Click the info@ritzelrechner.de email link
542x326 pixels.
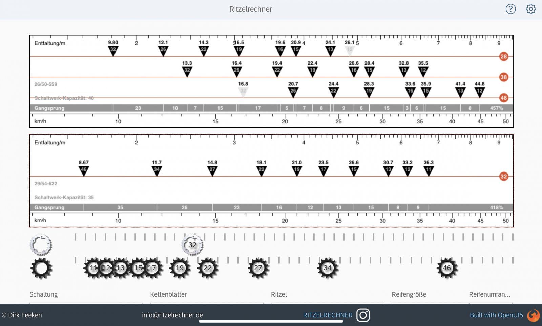tap(172, 315)
